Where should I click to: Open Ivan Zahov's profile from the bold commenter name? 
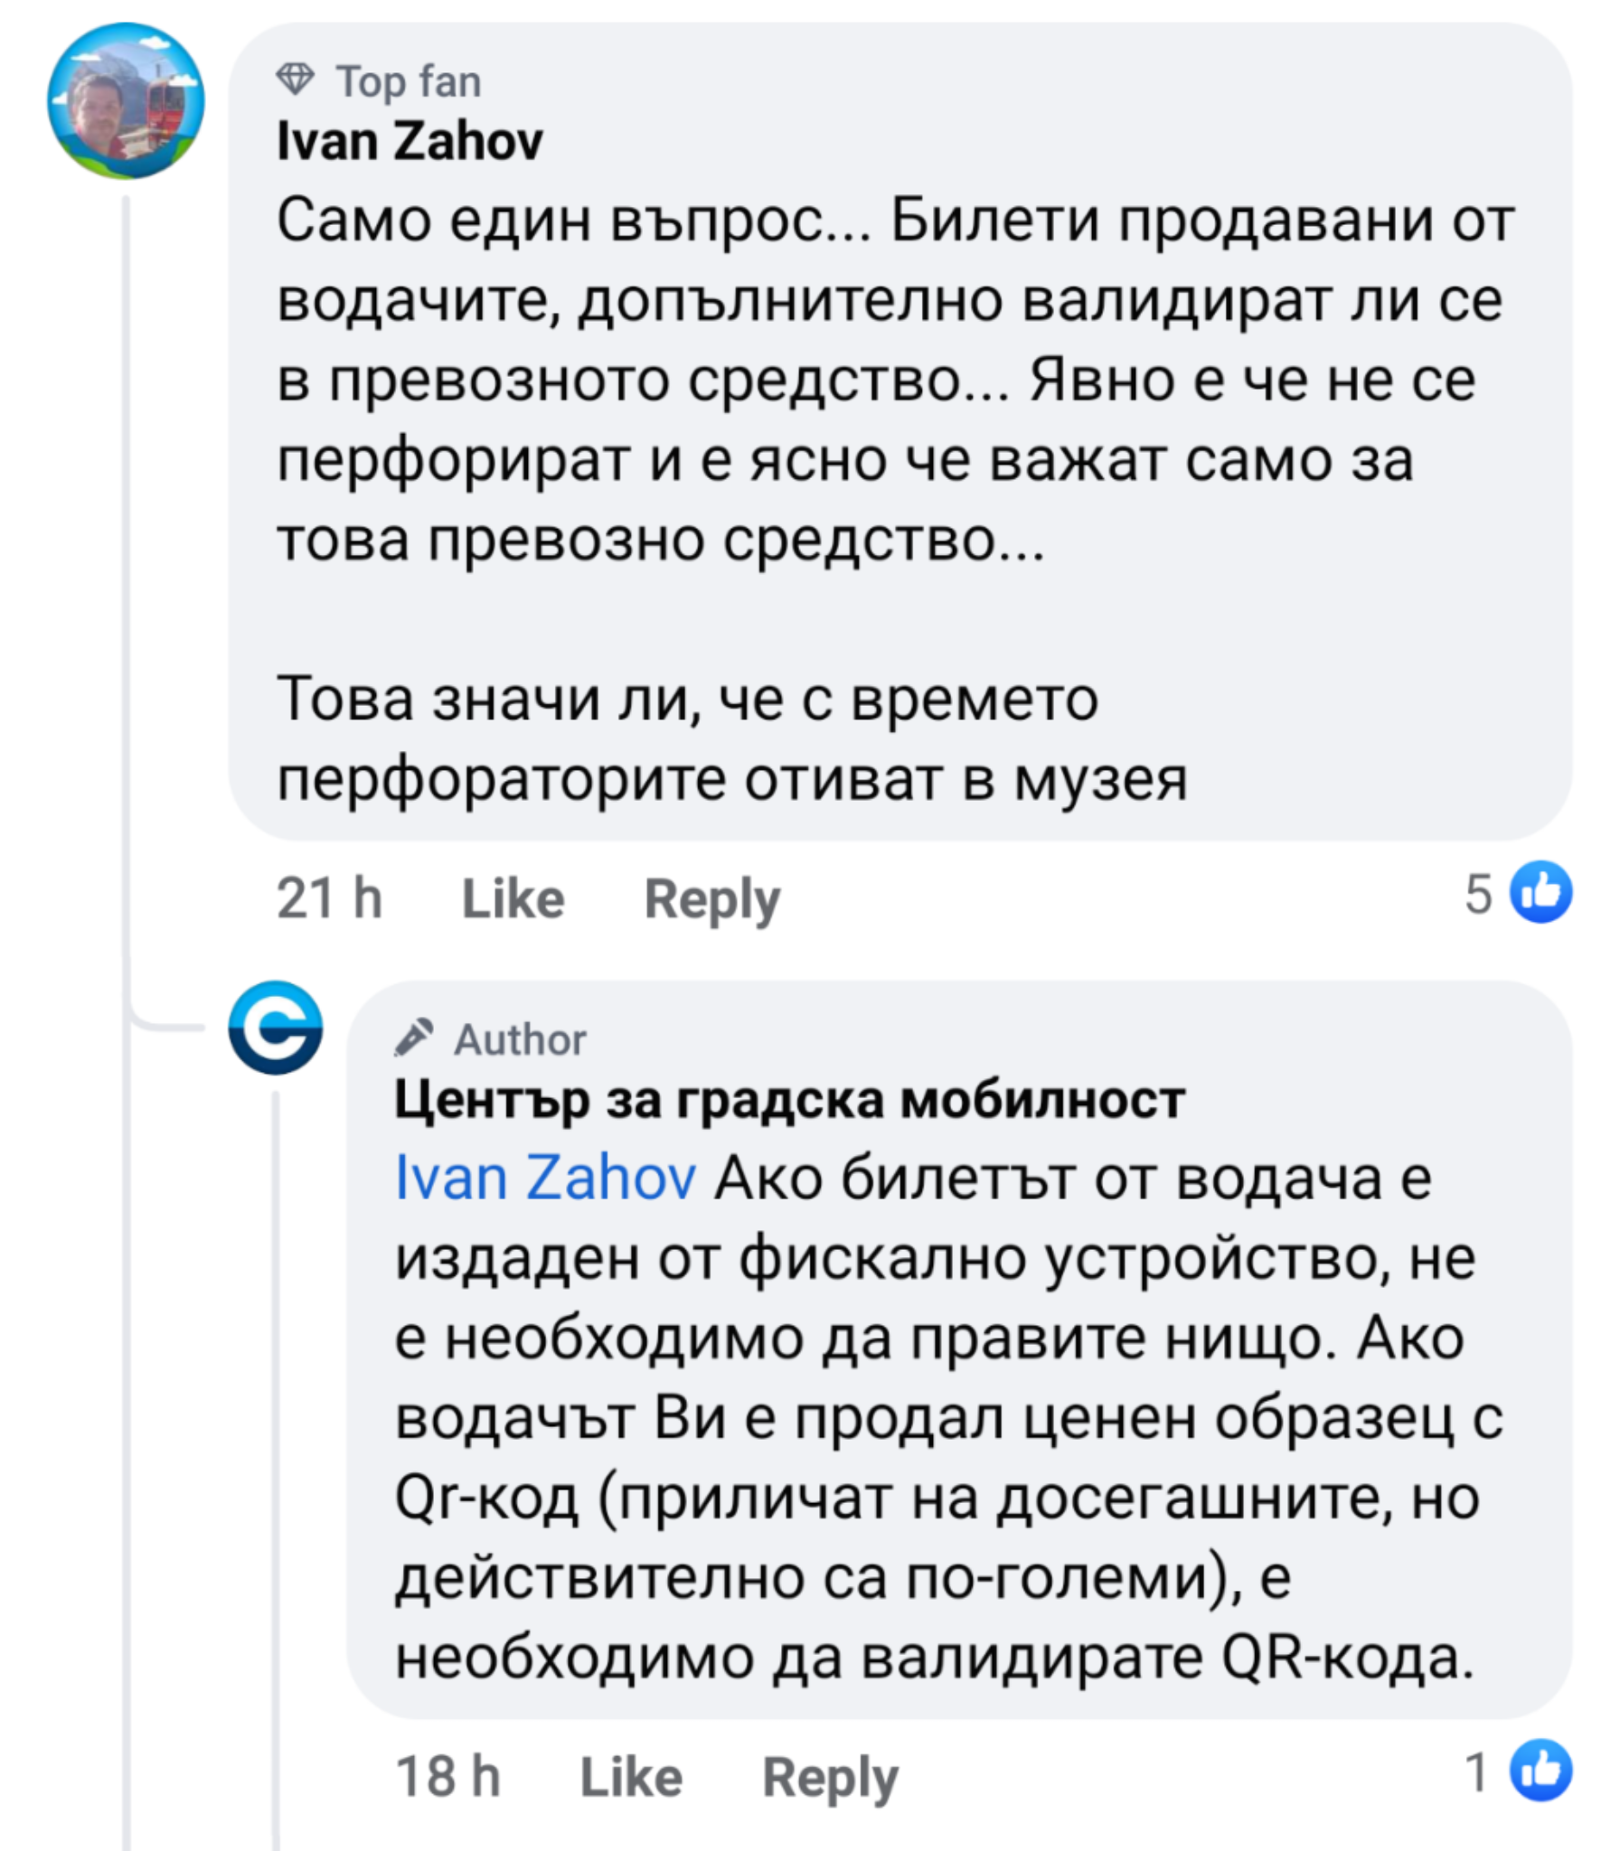(410, 142)
